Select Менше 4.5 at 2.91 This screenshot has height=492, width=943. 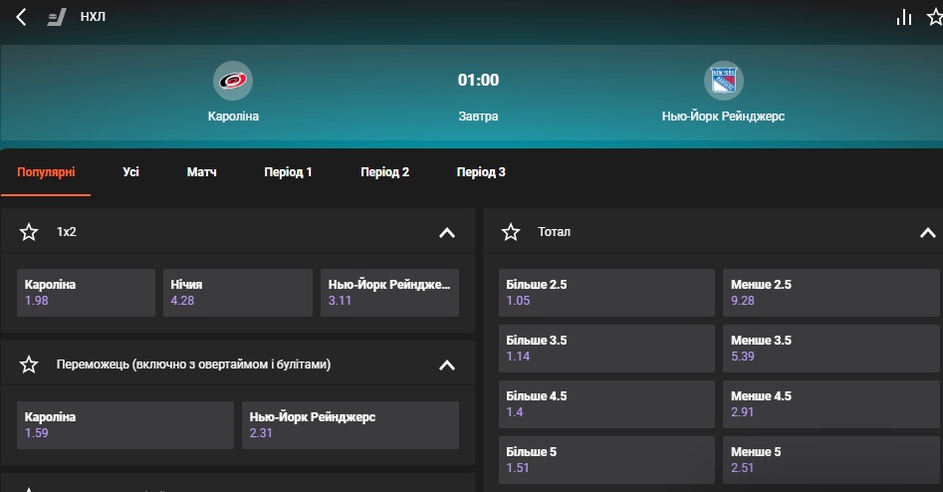coord(831,404)
